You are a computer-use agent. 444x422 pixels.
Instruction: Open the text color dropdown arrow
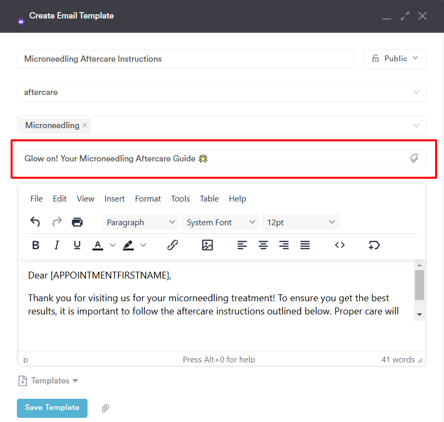[112, 245]
